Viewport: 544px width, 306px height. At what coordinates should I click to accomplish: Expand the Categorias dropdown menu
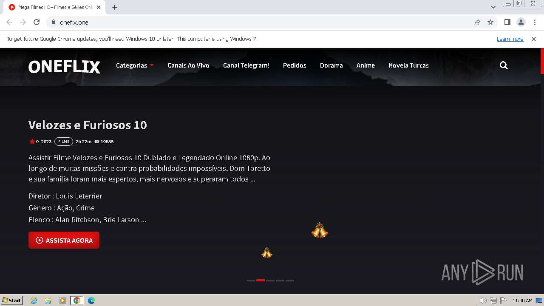tap(135, 65)
